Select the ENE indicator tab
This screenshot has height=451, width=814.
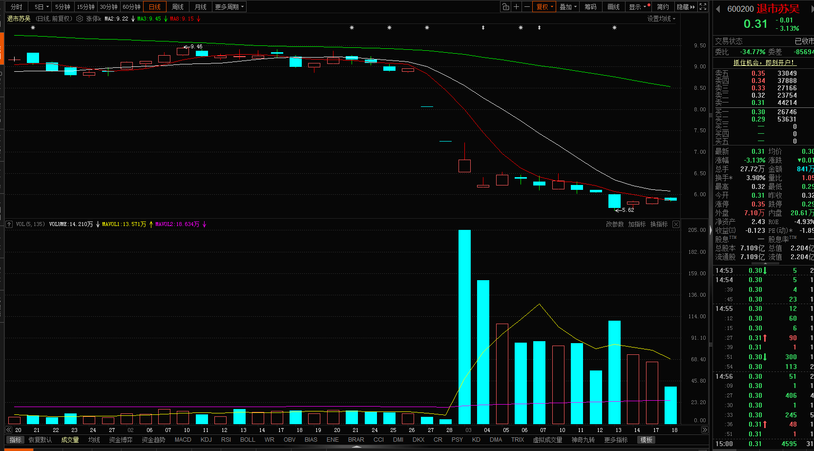point(333,440)
